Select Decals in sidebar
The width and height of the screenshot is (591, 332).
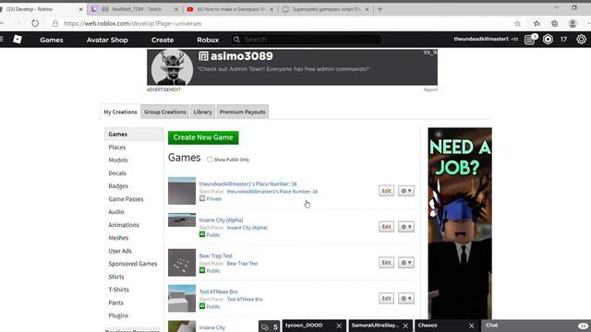click(x=117, y=173)
